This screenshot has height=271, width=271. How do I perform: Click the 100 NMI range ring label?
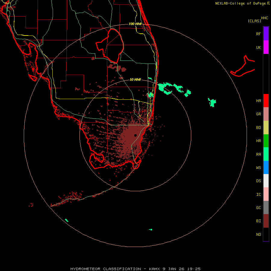(135, 24)
